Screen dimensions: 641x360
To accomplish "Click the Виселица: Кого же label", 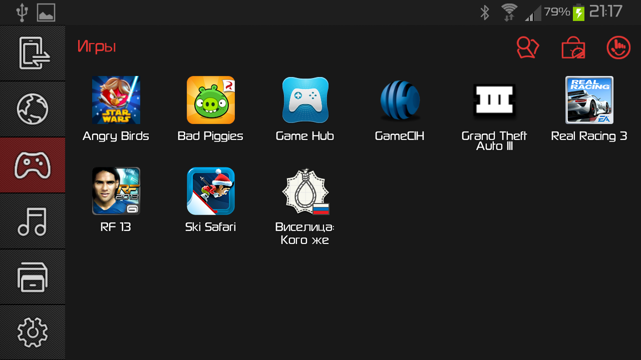I will pyautogui.click(x=305, y=233).
